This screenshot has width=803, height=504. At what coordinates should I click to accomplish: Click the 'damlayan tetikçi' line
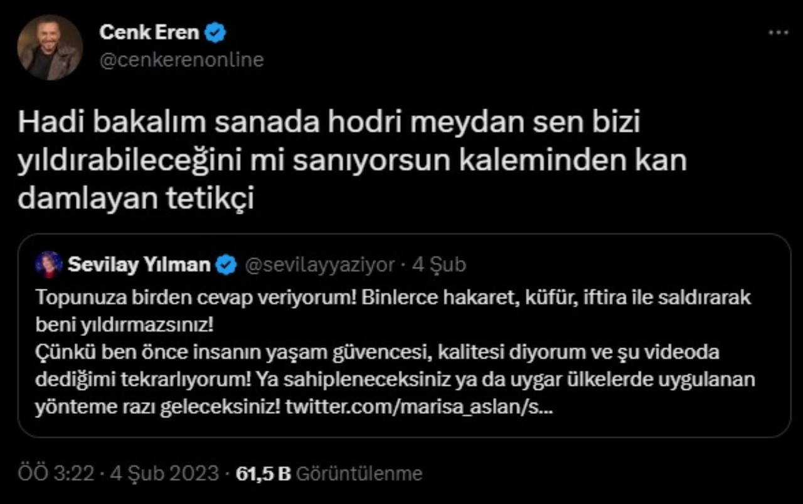(x=136, y=198)
